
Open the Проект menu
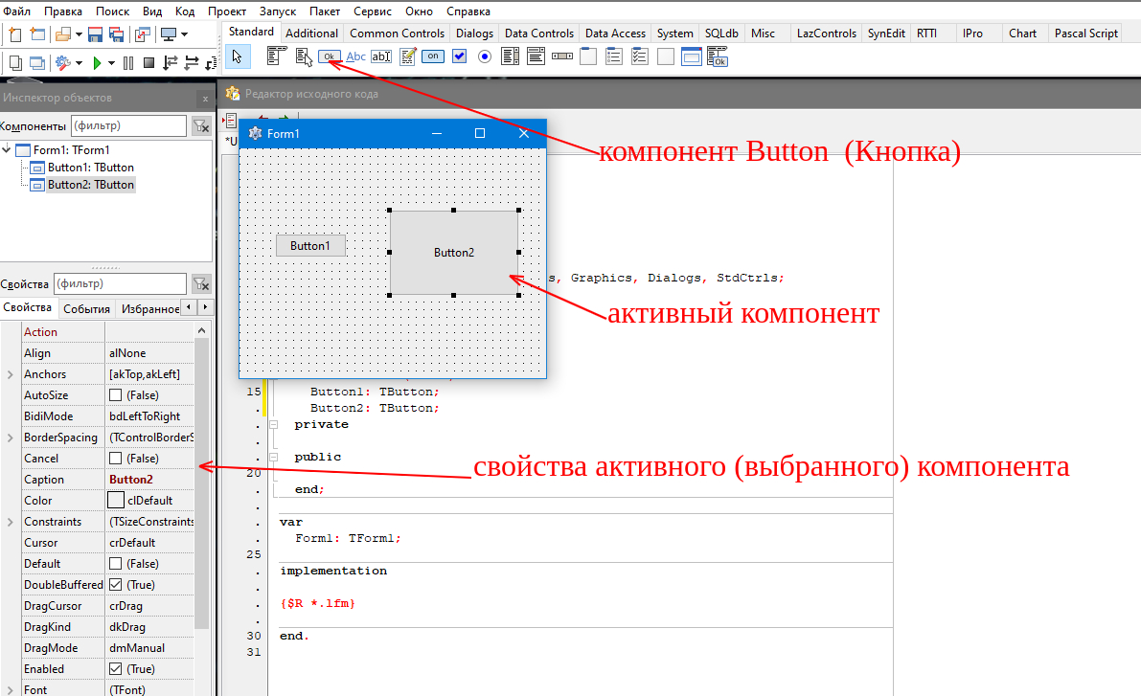226,11
